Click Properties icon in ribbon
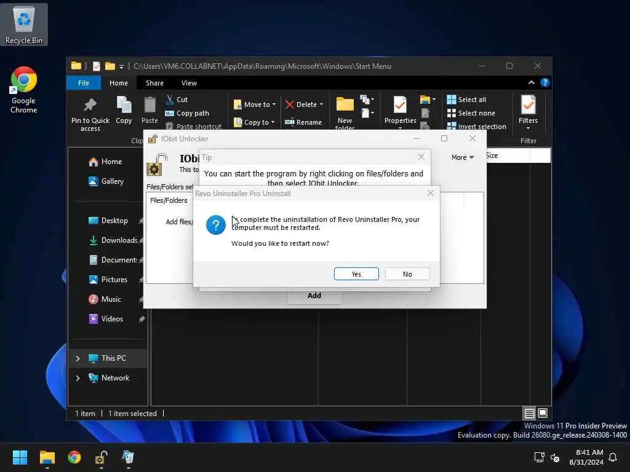This screenshot has width=630, height=472. (x=400, y=104)
